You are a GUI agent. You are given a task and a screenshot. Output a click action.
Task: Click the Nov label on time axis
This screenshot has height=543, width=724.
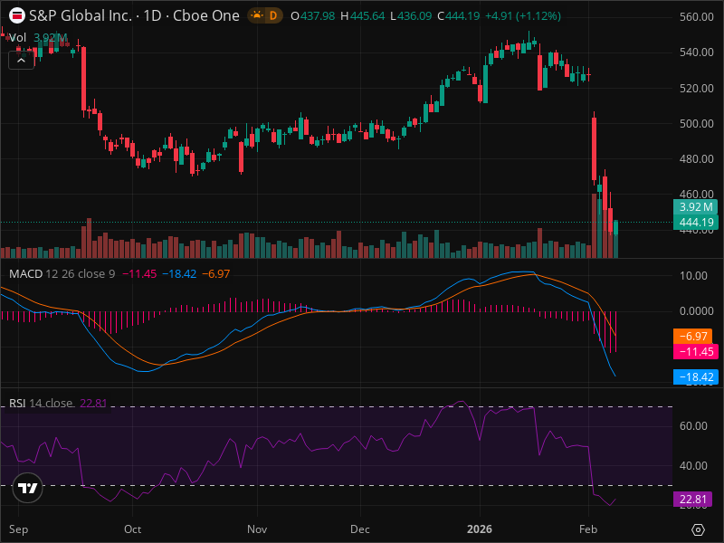click(x=257, y=529)
